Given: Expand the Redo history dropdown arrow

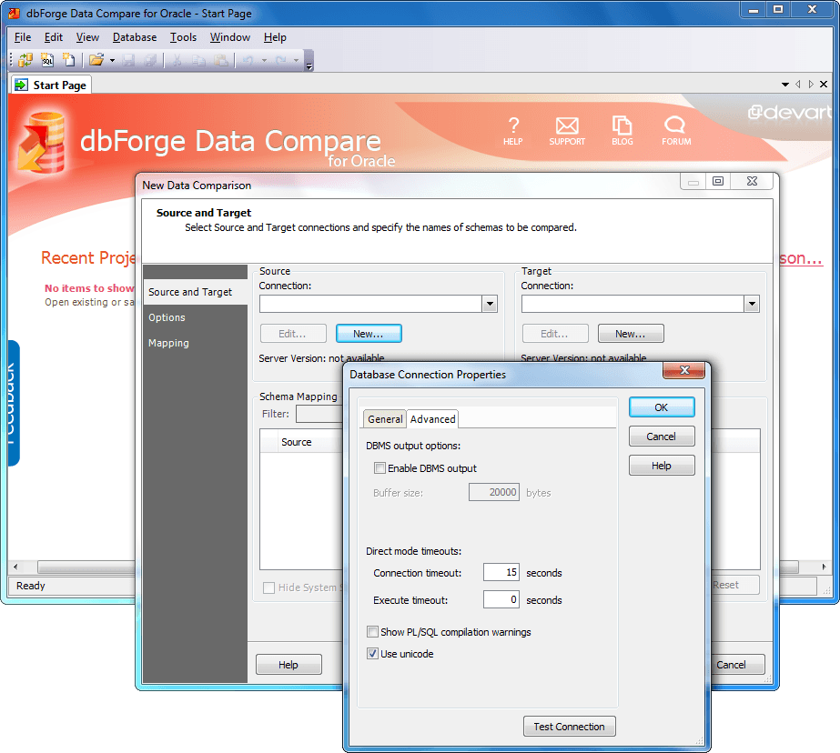Looking at the screenshot, I should pos(297,60).
